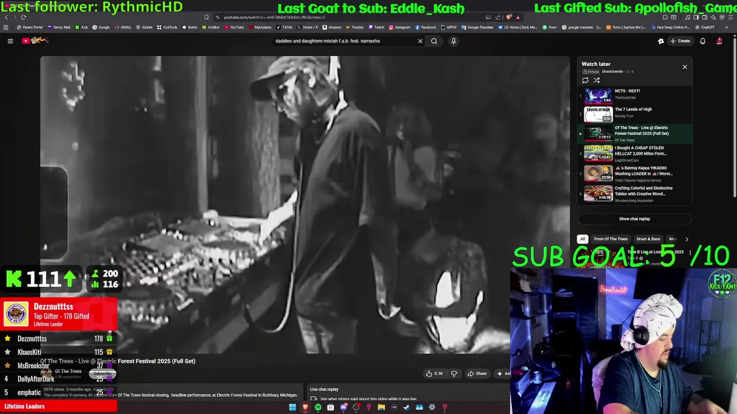Viewport: 737px width, 414px height.
Task: Open the Yahoo Mail bookmark
Action: click(x=59, y=27)
